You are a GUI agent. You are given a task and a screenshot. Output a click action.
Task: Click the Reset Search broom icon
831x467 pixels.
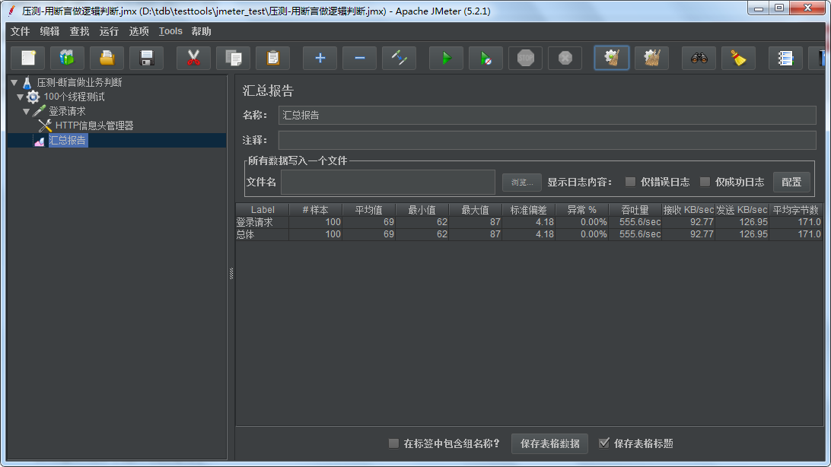pyautogui.click(x=739, y=58)
